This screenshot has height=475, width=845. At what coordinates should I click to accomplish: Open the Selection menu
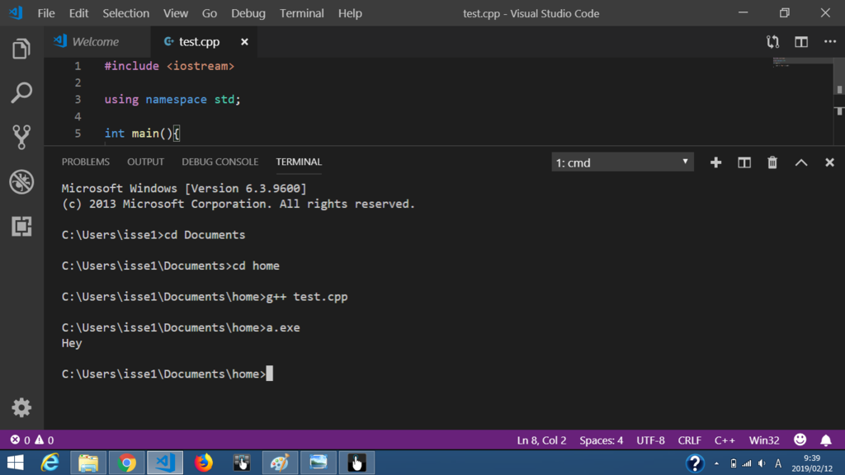[x=125, y=13]
